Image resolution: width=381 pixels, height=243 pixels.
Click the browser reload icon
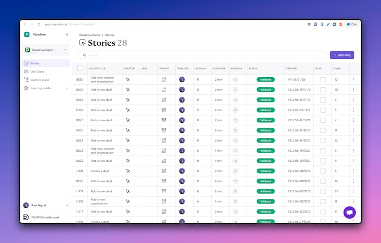coord(39,24)
